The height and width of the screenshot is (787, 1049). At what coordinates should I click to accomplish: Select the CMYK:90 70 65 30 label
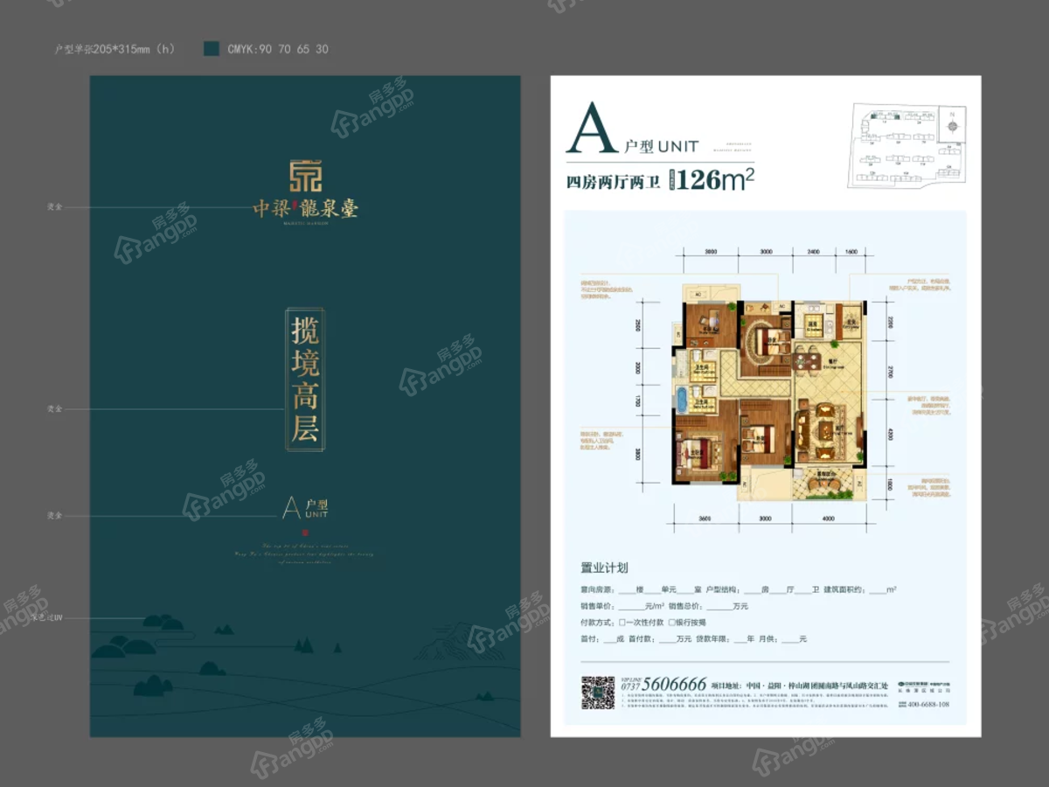pyautogui.click(x=278, y=49)
